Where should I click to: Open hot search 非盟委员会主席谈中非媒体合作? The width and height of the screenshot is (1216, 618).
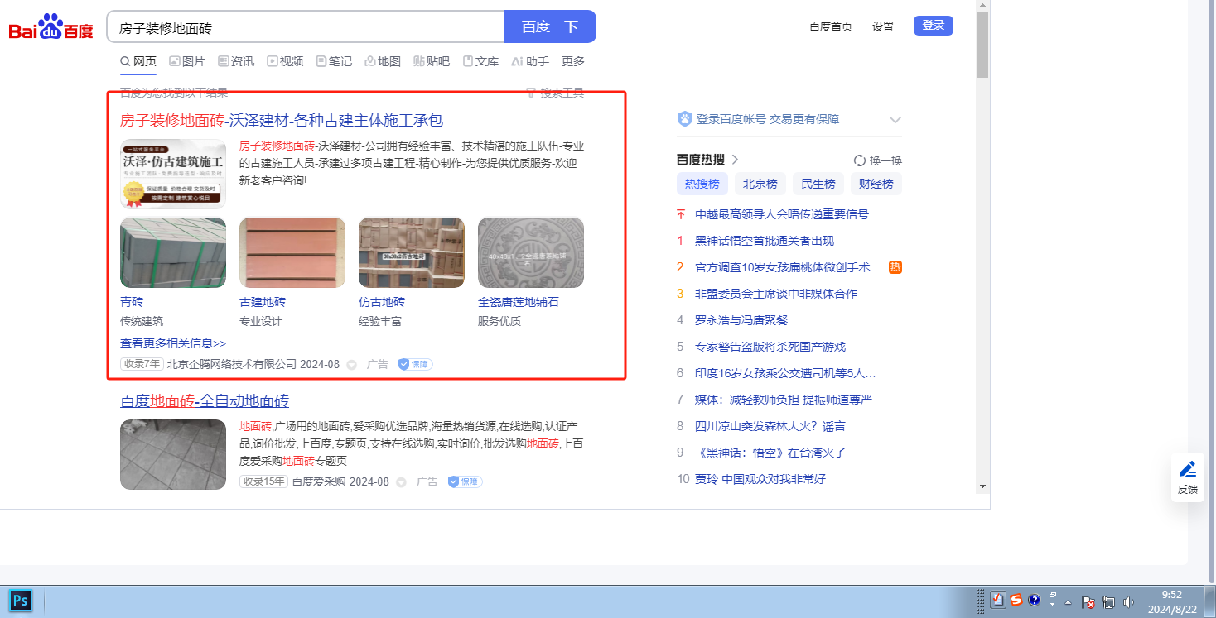[776, 294]
